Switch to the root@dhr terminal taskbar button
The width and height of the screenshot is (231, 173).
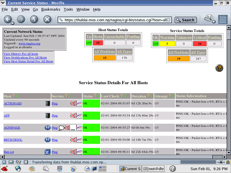[x=153, y=169]
